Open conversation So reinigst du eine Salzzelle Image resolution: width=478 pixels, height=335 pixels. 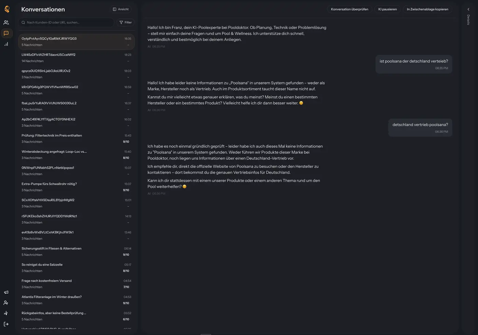(x=76, y=268)
